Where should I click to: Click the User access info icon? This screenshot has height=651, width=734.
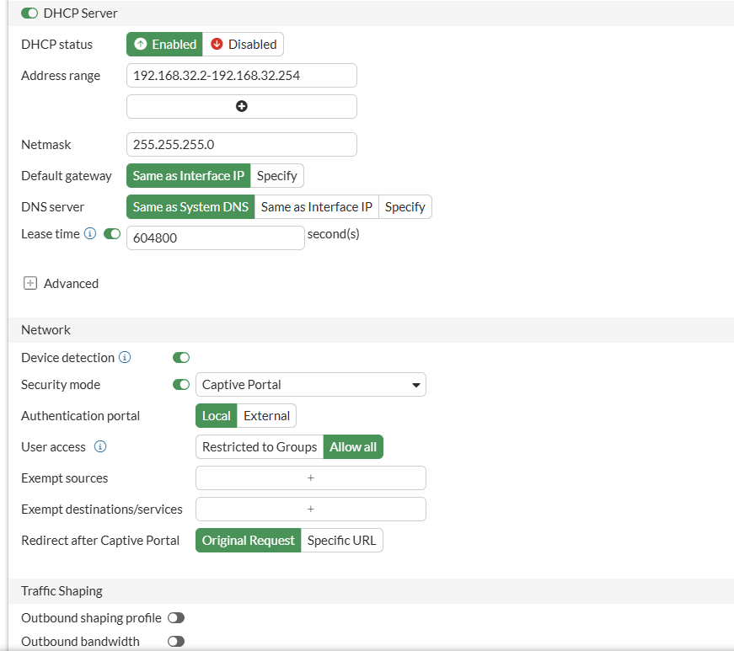(x=100, y=446)
